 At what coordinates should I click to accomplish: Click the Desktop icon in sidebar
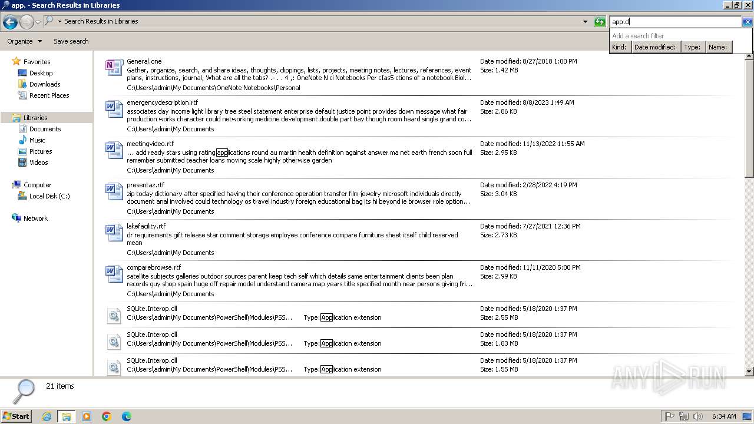[22, 73]
